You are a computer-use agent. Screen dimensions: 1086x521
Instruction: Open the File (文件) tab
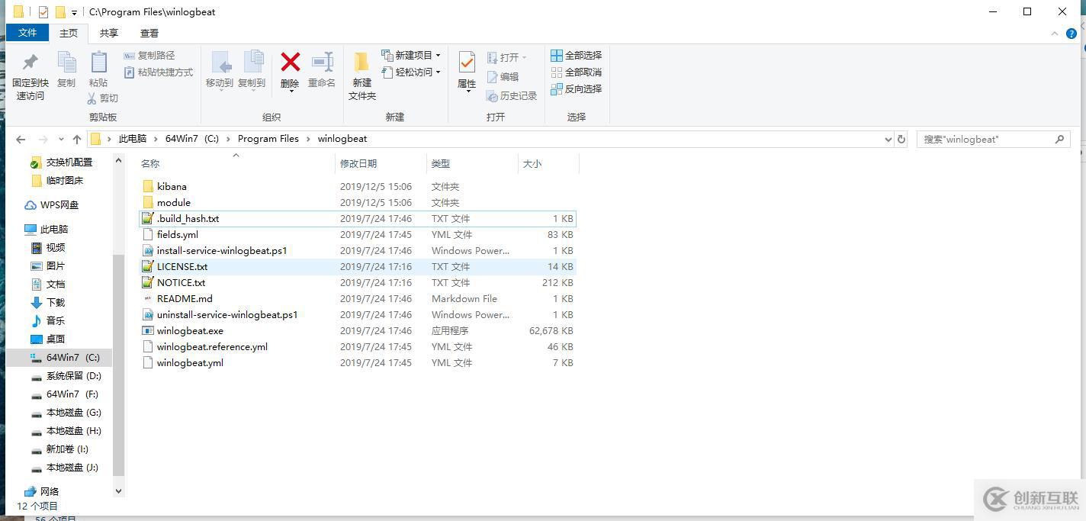tap(27, 33)
